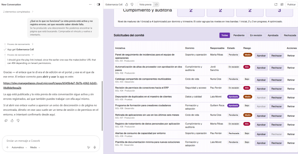Approve Panel de seguimiento de incidencias request
This screenshot has height=154, width=298.
tap(261, 56)
